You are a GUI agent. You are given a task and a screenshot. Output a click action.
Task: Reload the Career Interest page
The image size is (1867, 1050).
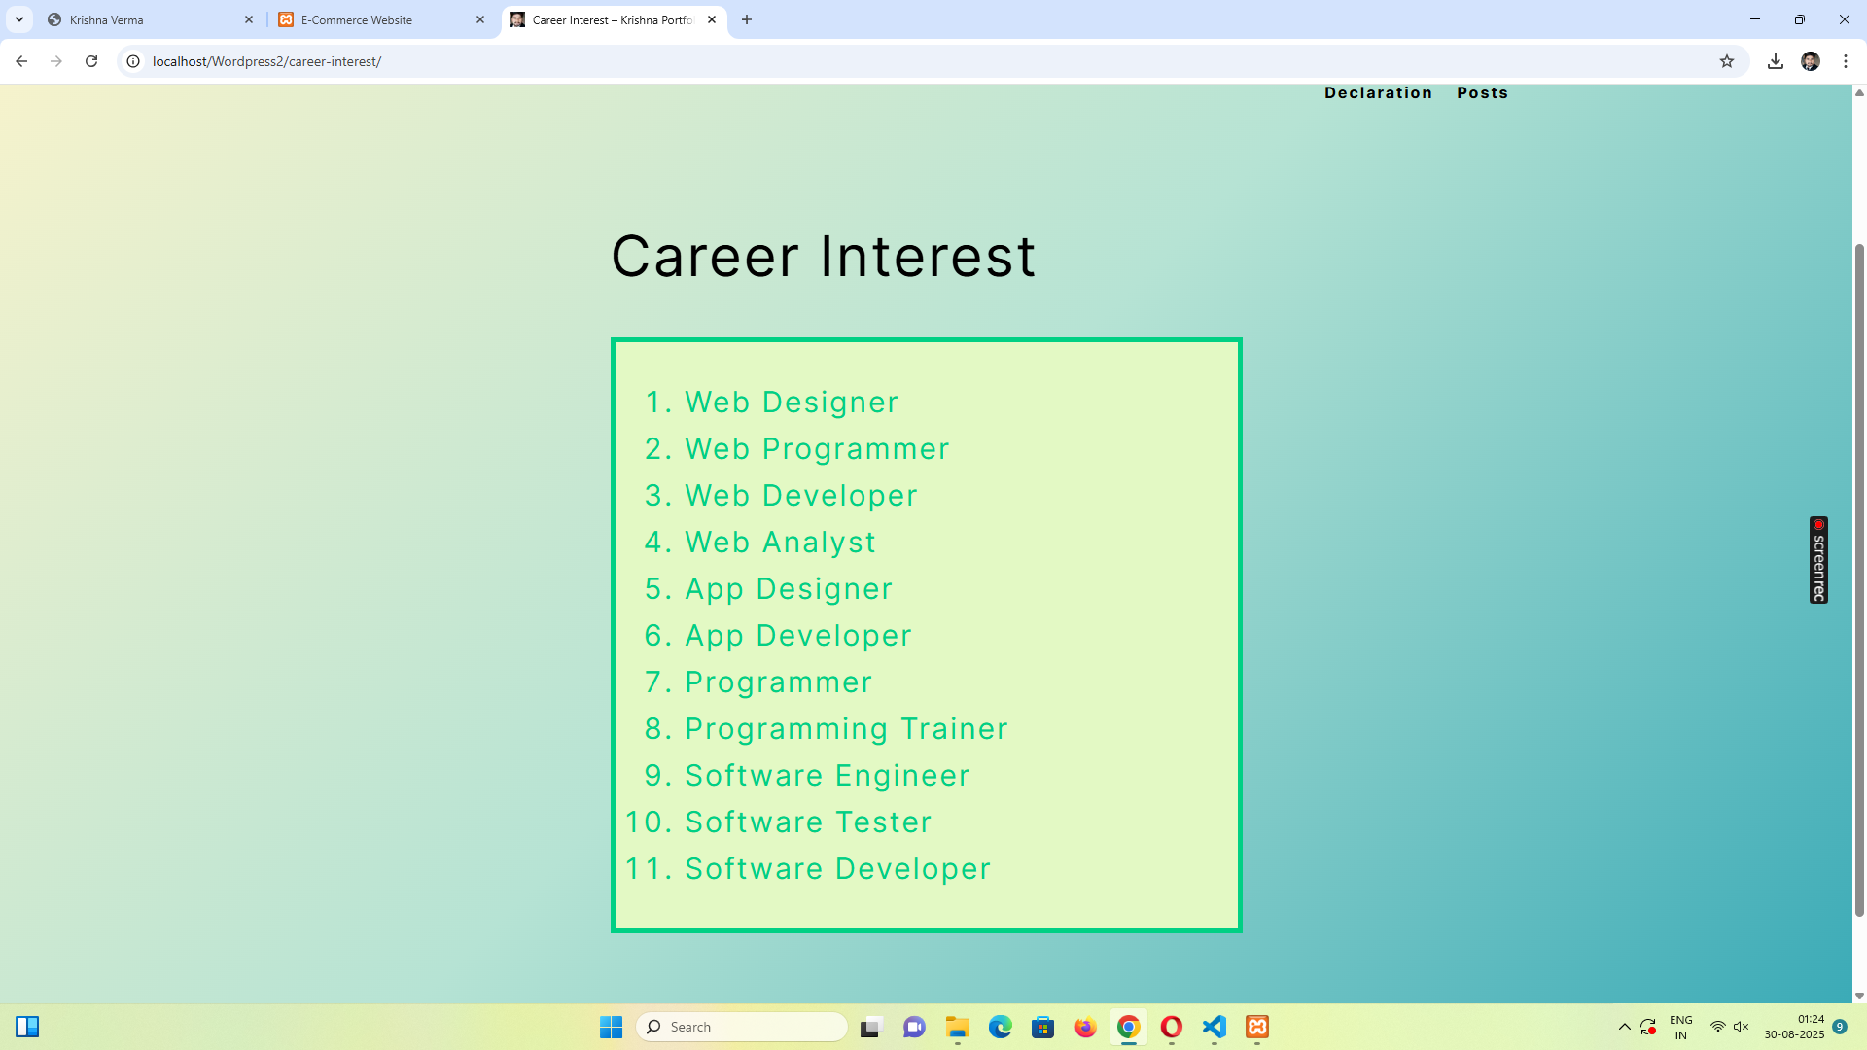(91, 61)
